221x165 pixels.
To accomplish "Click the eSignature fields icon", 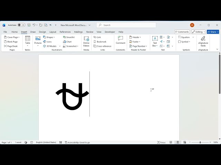I will click(203, 38).
